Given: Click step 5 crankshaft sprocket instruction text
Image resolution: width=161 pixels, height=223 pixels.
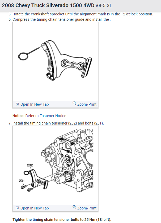Looking at the screenshot, I should (81, 14).
